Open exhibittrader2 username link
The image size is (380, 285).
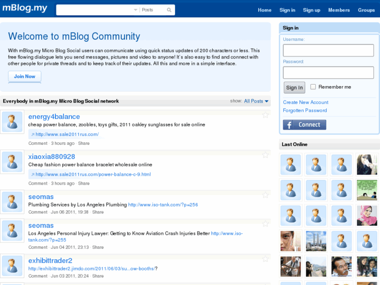tap(50, 260)
